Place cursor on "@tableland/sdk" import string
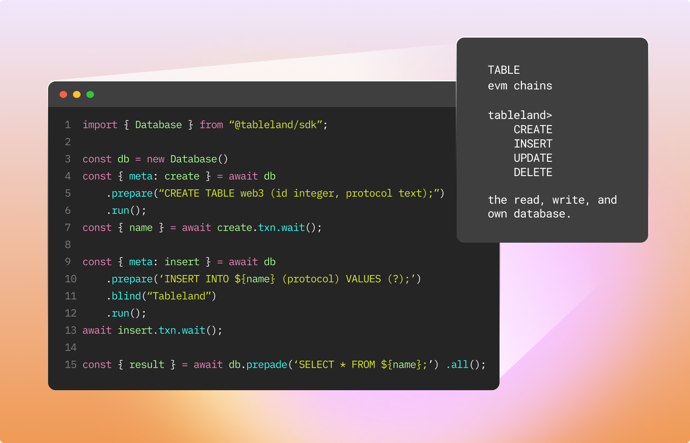 pyautogui.click(x=278, y=125)
